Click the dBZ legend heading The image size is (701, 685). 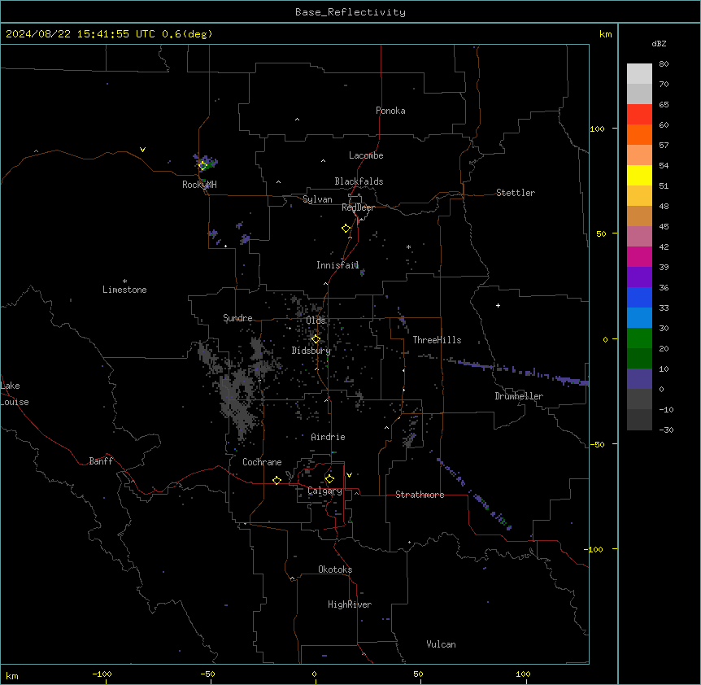click(659, 44)
